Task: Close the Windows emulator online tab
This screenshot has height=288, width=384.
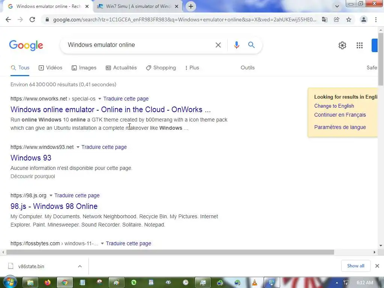Action: click(87, 6)
